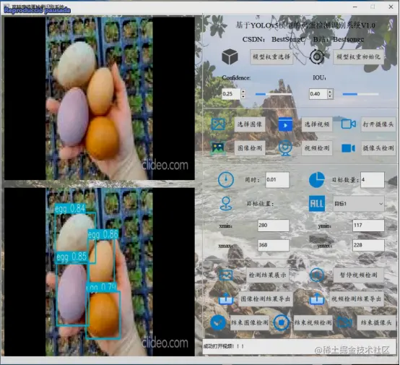
Task: Click the landscape icon beside 图像检测
Action: tap(218, 148)
